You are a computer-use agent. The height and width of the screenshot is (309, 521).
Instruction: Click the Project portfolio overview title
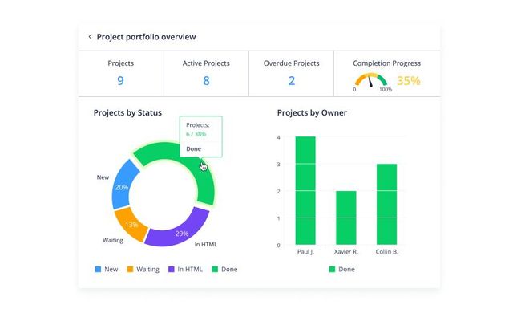146,37
